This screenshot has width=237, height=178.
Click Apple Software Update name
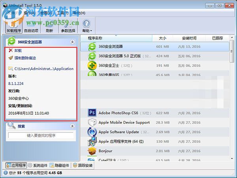(x=118, y=132)
